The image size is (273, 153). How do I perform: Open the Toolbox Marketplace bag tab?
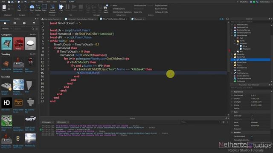(x=5, y=23)
